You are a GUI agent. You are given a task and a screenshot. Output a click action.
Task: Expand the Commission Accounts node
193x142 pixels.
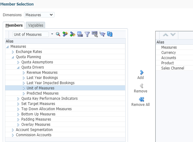(13, 135)
